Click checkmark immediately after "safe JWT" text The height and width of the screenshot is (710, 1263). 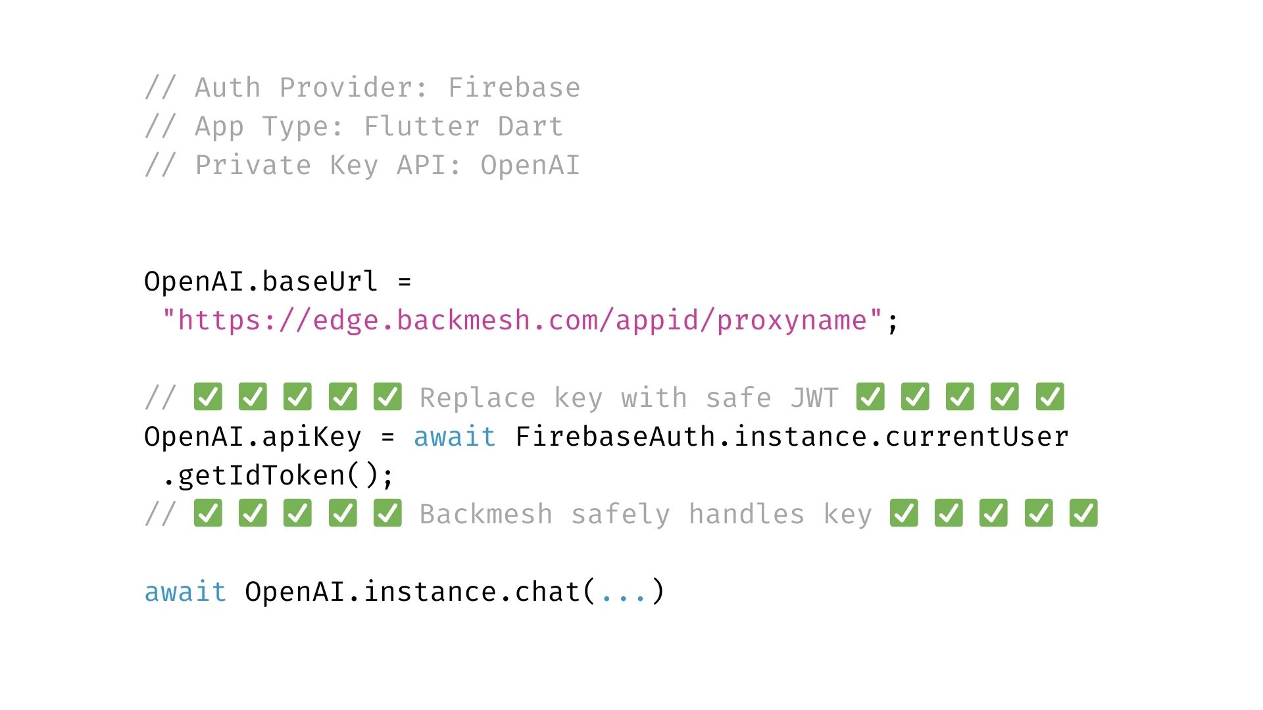click(x=870, y=397)
